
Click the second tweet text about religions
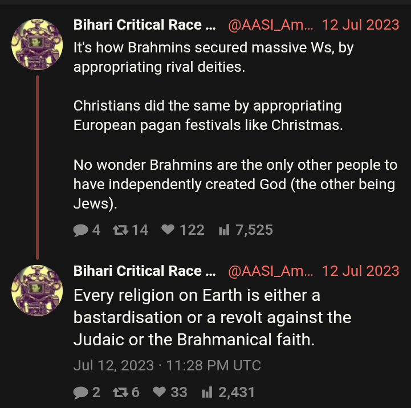click(x=212, y=317)
